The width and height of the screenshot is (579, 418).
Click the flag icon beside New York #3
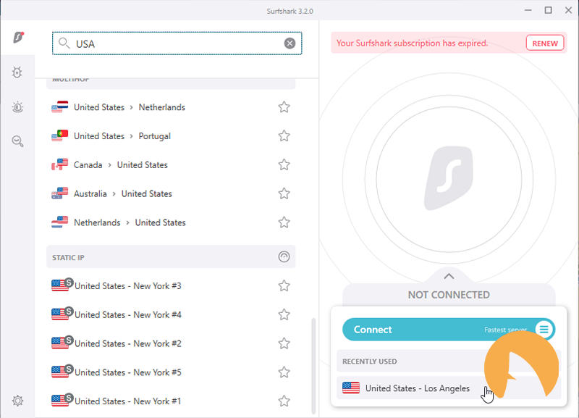pos(61,285)
